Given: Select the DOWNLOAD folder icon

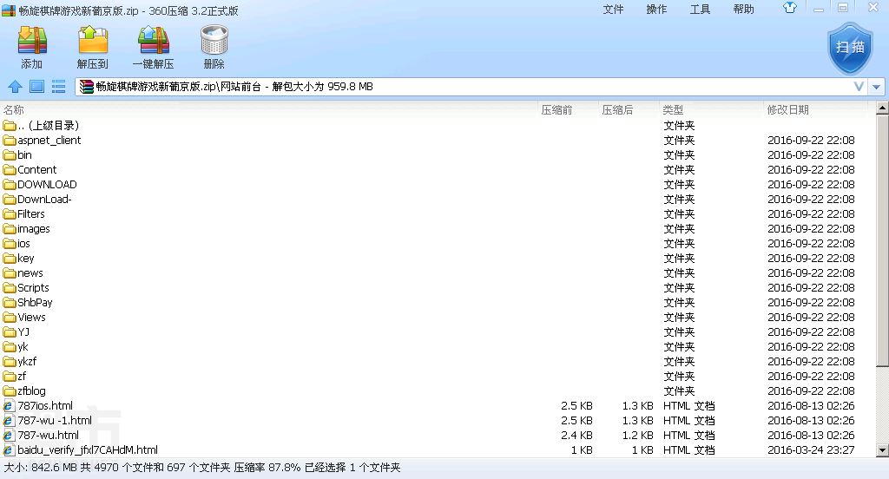Looking at the screenshot, I should point(9,184).
